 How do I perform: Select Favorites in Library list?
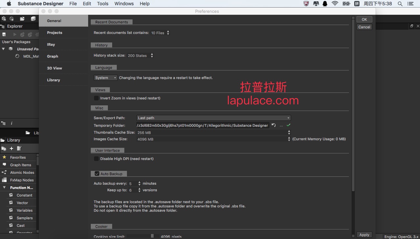[x=18, y=157]
